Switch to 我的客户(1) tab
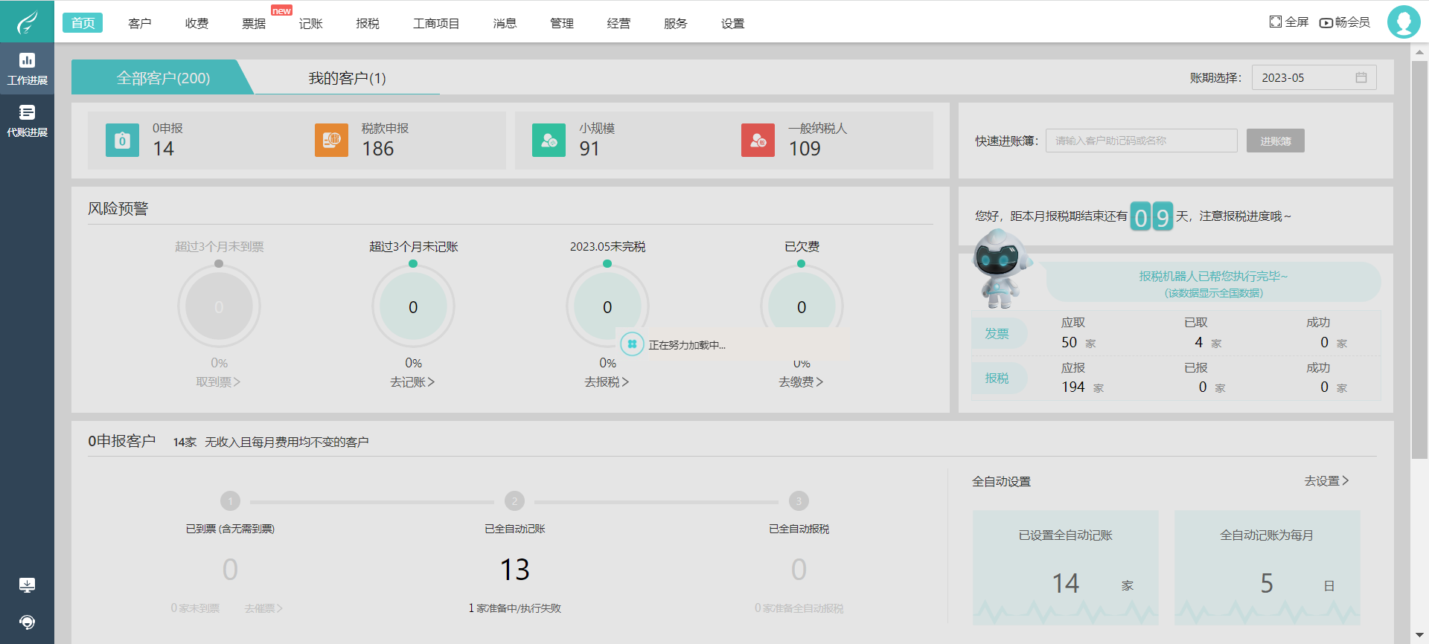 (x=347, y=77)
